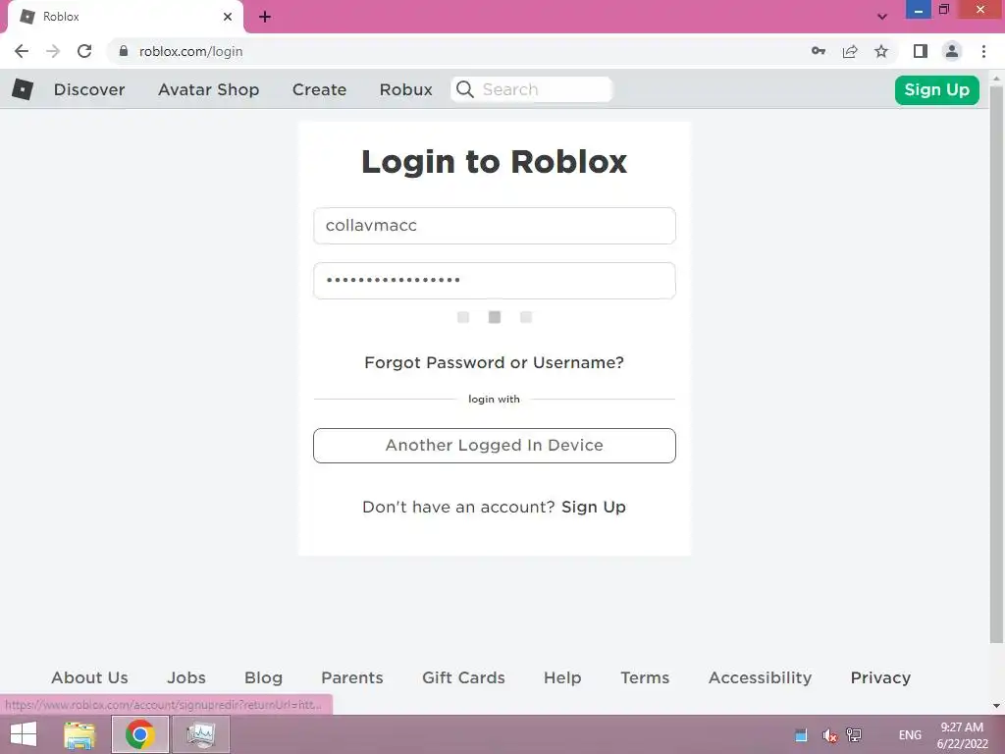Click the ENG language indicator

(x=910, y=735)
